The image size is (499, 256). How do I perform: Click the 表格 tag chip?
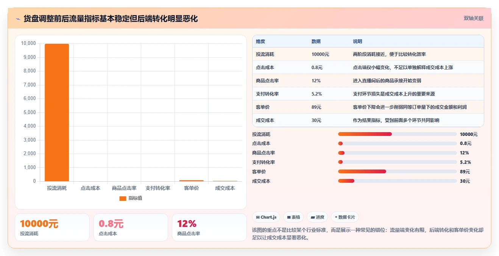pyautogui.click(x=293, y=217)
